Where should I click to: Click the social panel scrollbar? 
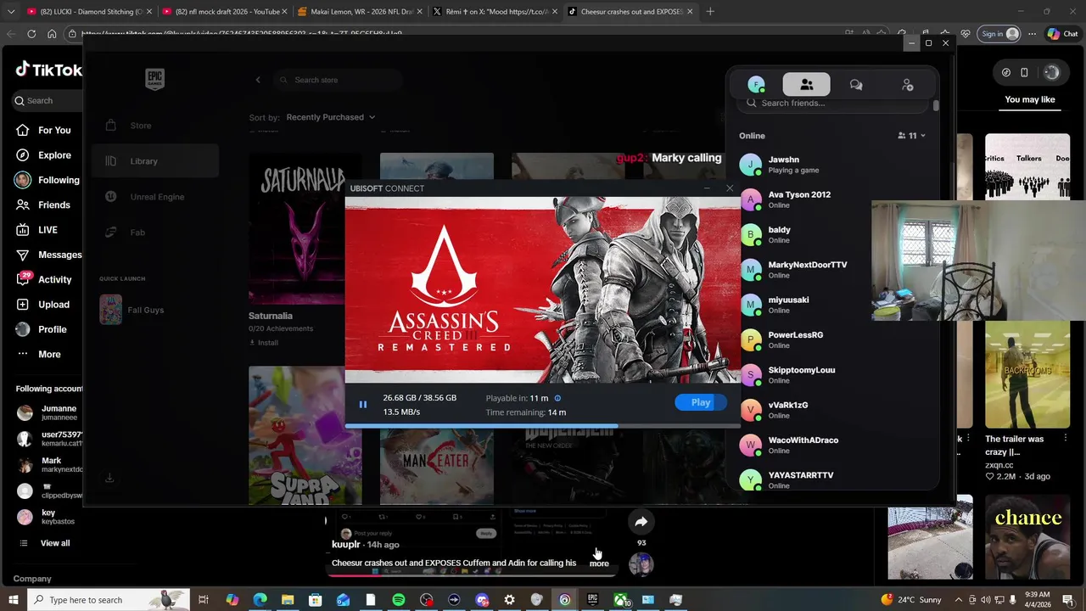(936, 106)
